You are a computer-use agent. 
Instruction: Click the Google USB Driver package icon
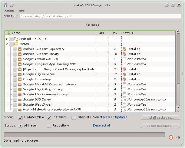(20, 100)
